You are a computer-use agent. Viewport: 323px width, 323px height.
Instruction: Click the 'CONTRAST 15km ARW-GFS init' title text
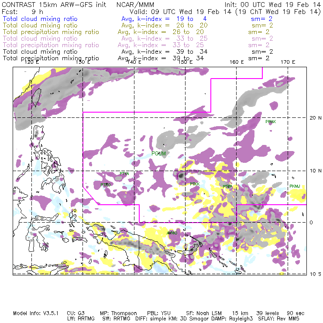54,4
